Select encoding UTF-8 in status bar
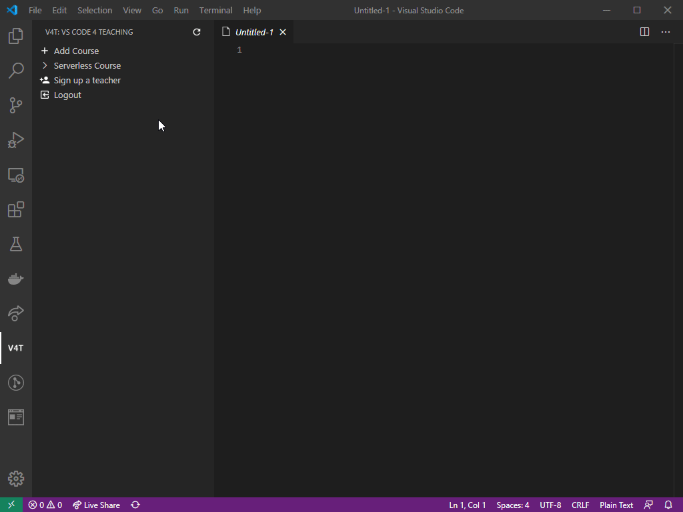Screen dimensions: 683x512 point(550,505)
